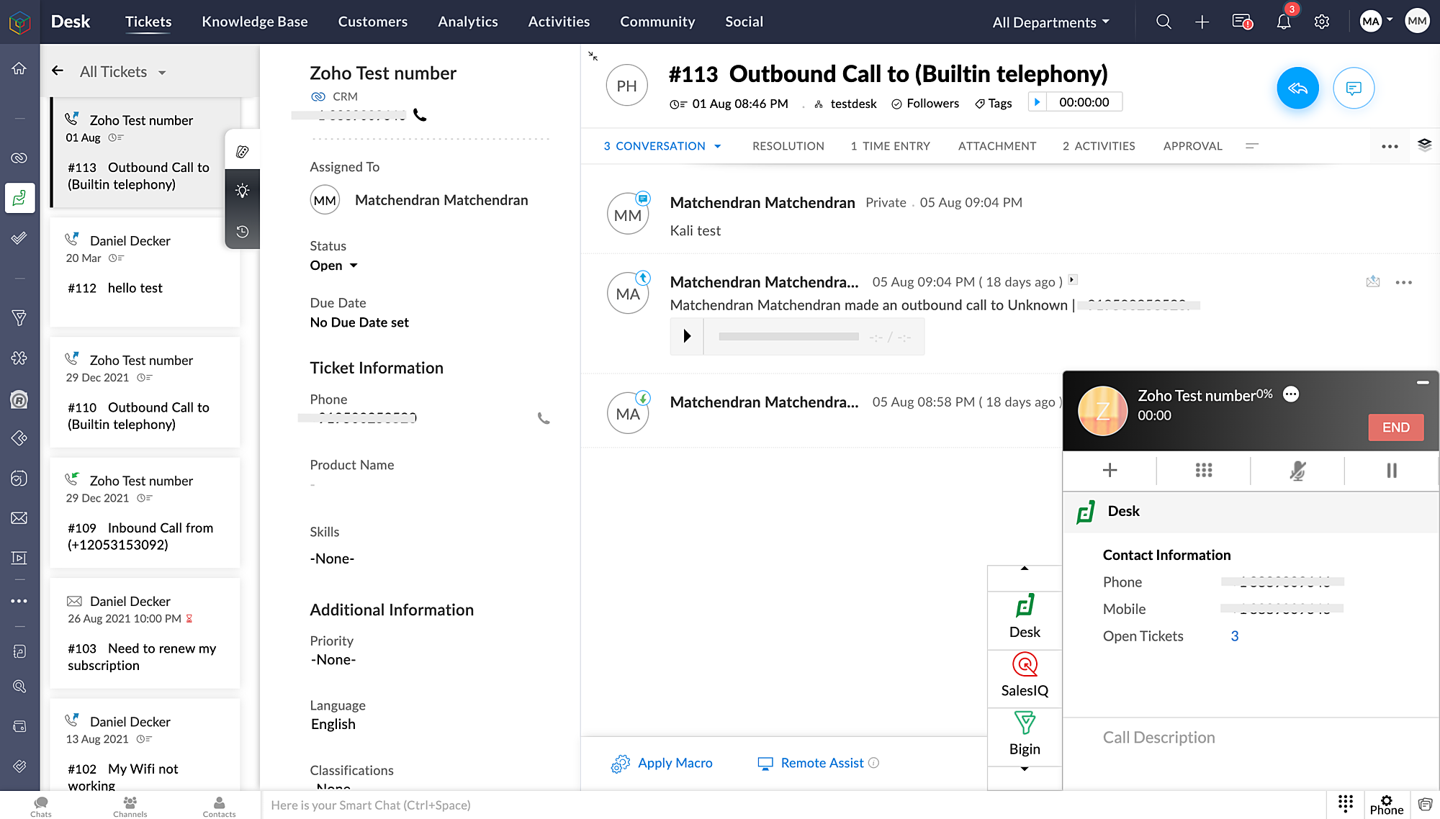Open the history clock side tab
The width and height of the screenshot is (1440, 819).
243,231
